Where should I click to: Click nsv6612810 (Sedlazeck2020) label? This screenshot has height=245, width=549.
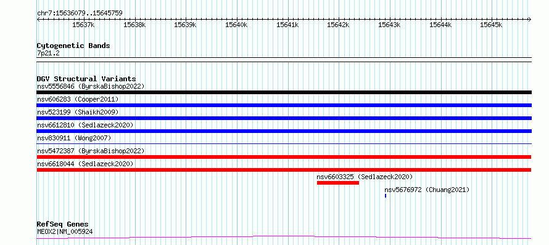tap(85, 125)
